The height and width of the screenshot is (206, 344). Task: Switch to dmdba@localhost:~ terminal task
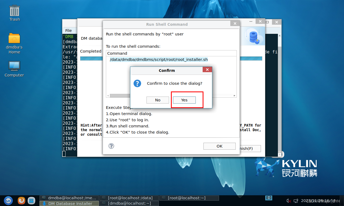click(x=129, y=203)
